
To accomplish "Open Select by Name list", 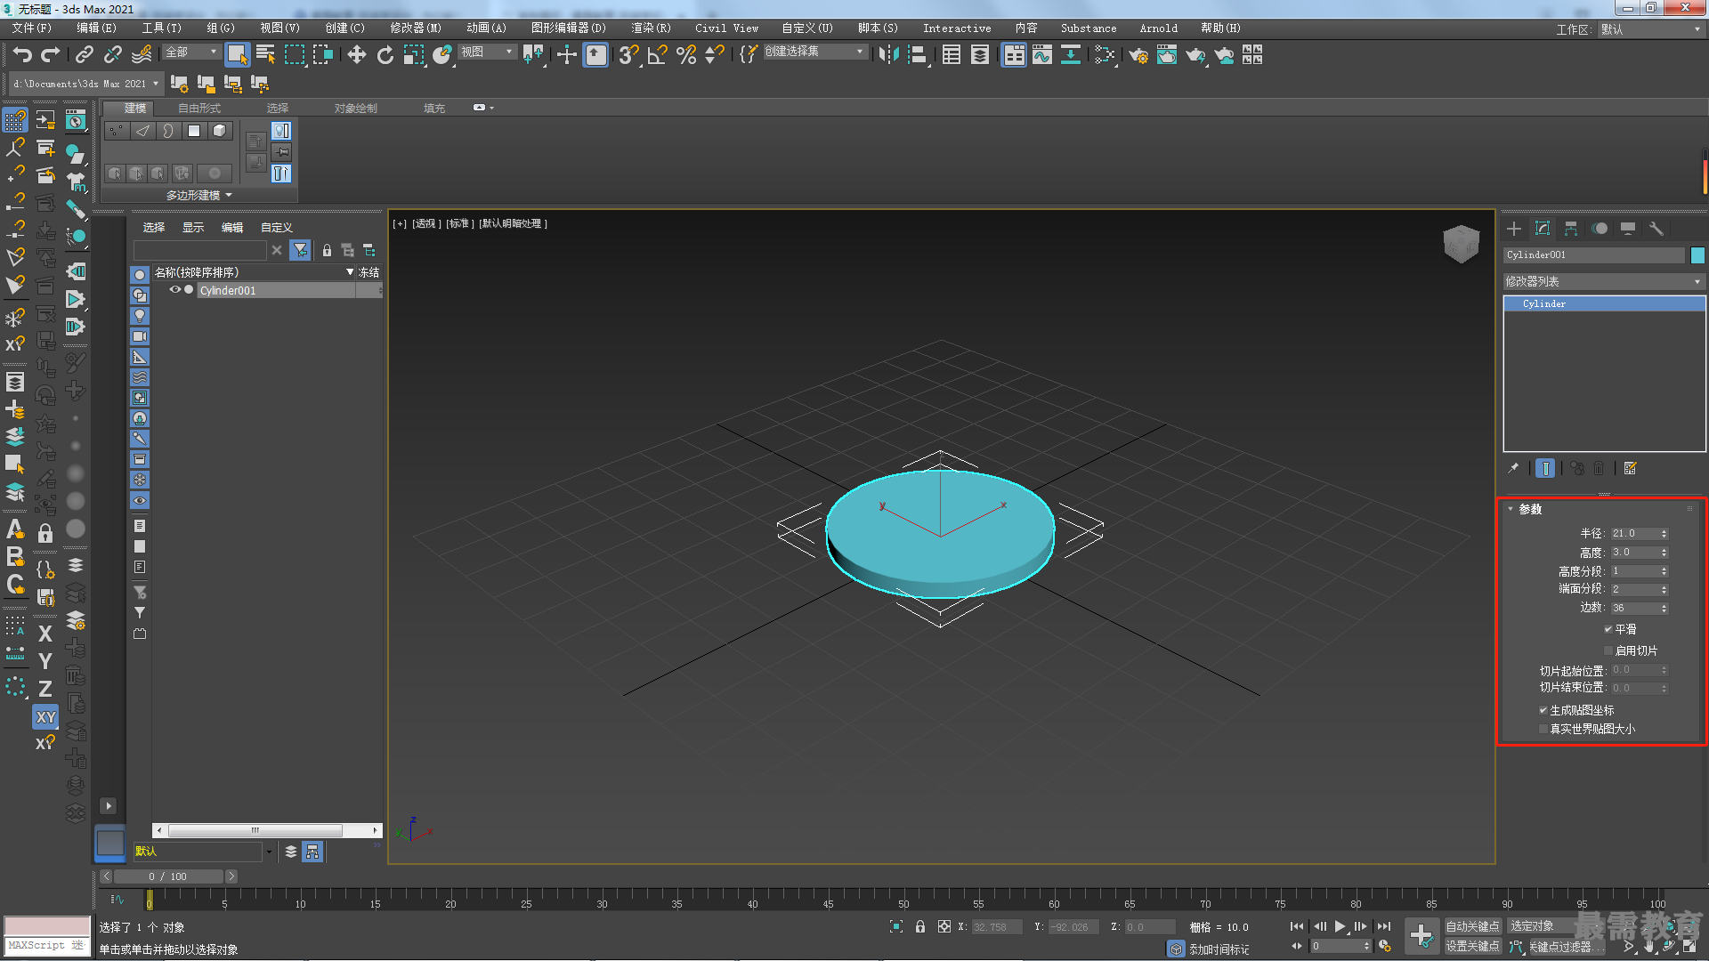I will click(265, 55).
